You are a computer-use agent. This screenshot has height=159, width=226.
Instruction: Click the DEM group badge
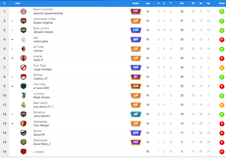136,86
